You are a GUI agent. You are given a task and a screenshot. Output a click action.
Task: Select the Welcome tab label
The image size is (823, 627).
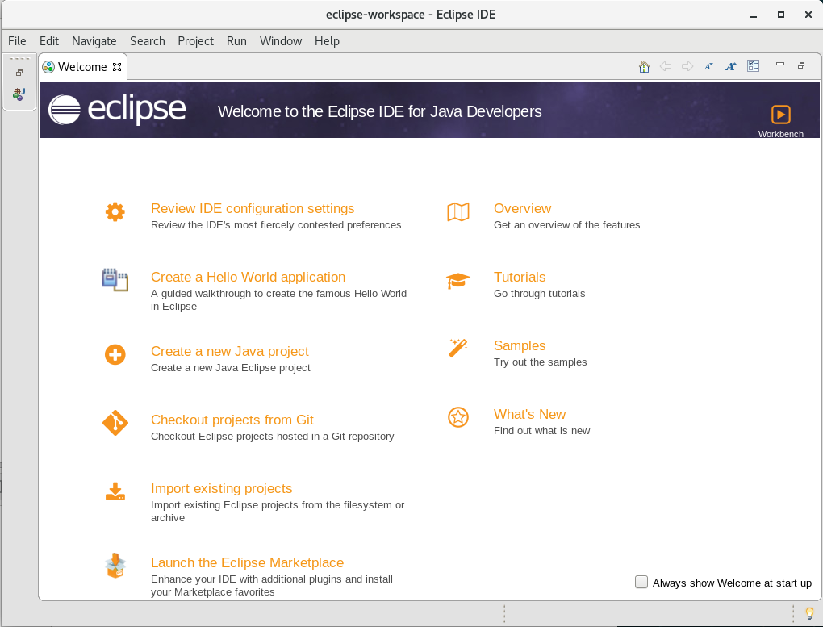pos(81,67)
